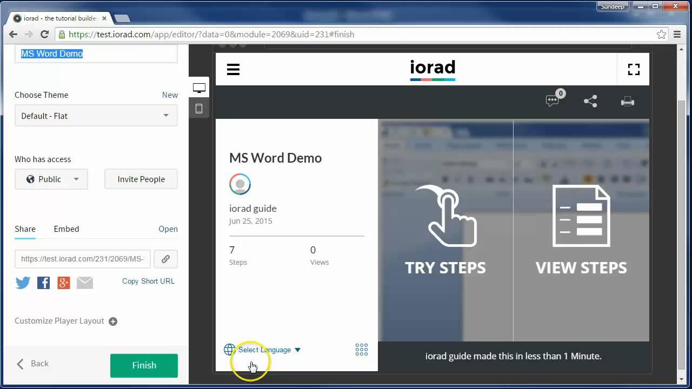The height and width of the screenshot is (389, 692).
Task: Switch to the Share tab
Action: tap(25, 229)
